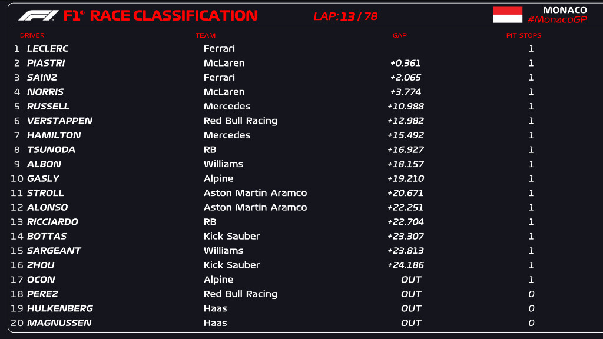
Task: Click the Kick Sauber team for BOTTAS
Action: click(231, 237)
